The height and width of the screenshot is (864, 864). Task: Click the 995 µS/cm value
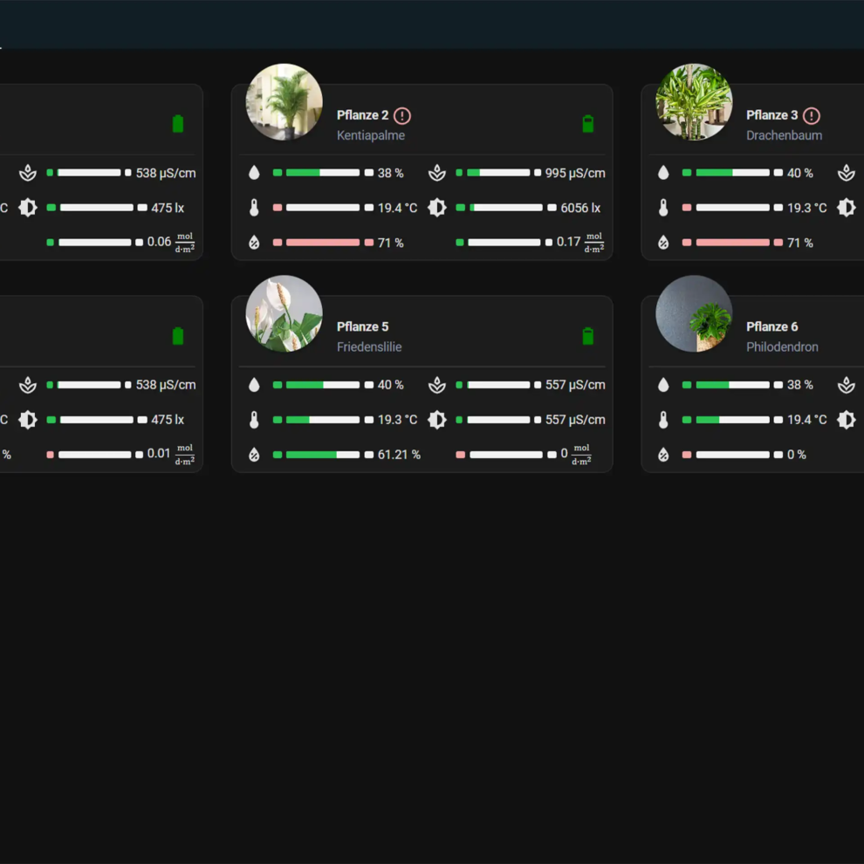coord(575,173)
